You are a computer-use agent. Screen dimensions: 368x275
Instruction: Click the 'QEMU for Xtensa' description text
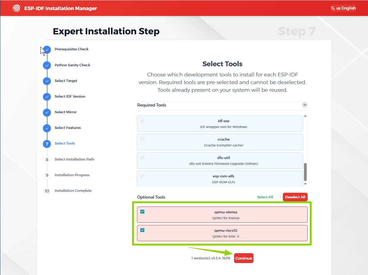coord(226,218)
